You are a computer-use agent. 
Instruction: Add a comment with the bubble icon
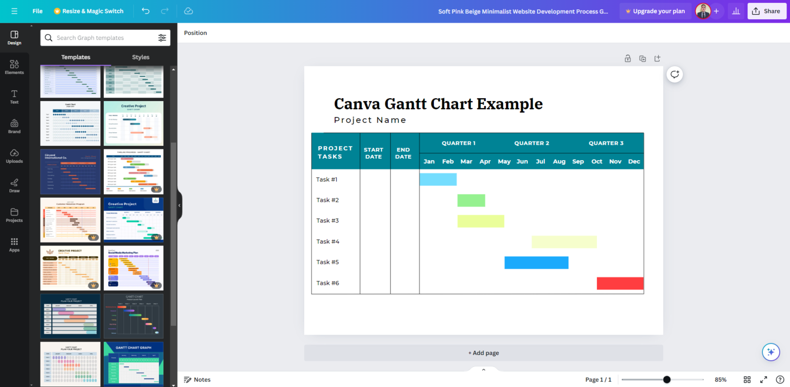[x=674, y=74]
